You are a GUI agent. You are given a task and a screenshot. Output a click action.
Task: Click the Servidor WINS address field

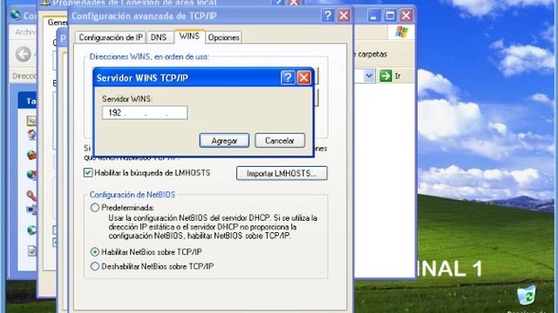pyautogui.click(x=145, y=113)
